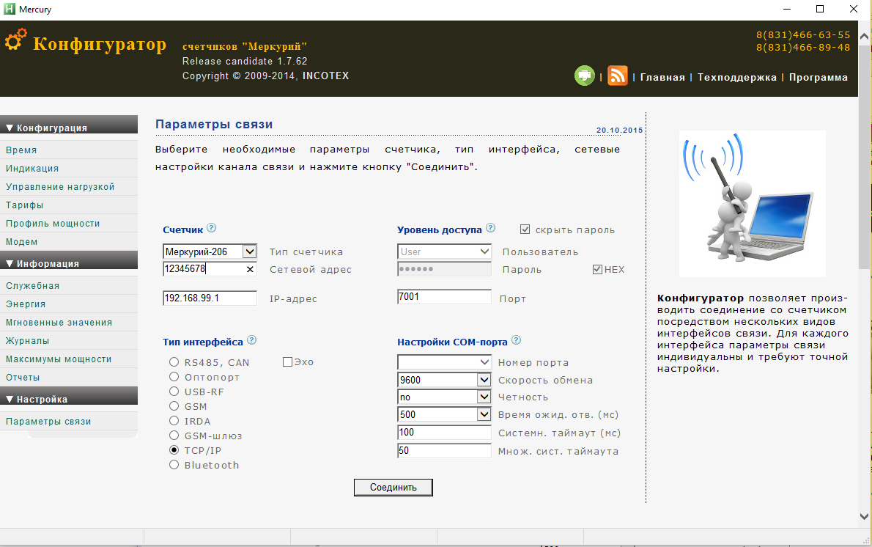Click the timeout multiplier field 50

[x=444, y=451]
